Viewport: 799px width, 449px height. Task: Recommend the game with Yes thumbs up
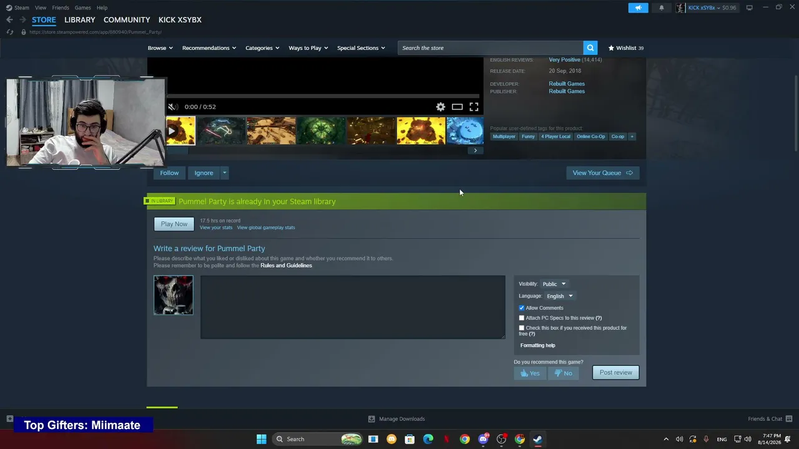(530, 373)
